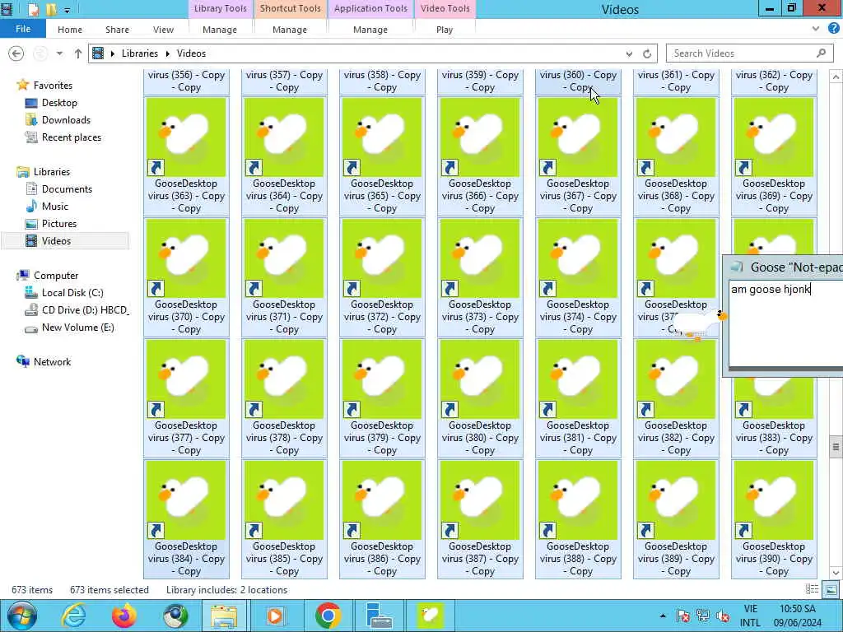Screen dimensions: 843x632
Task: Click file name GooseDesktop virus (378)
Action: coord(284,438)
